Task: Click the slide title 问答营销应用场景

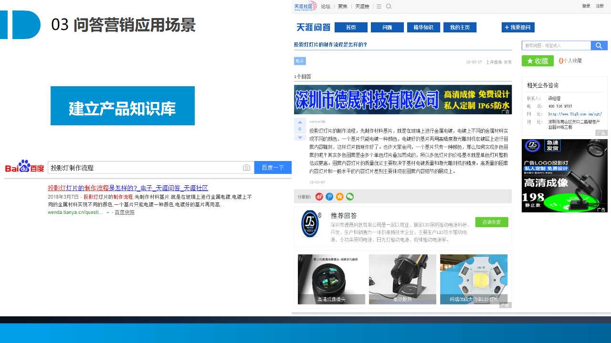Action: 135,25
